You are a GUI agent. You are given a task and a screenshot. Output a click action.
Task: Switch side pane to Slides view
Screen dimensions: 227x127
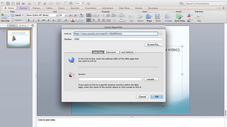pos(12,25)
